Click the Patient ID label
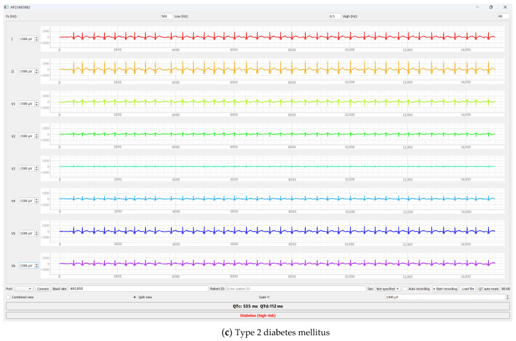Image resolution: width=516 pixels, height=341 pixels. point(217,289)
